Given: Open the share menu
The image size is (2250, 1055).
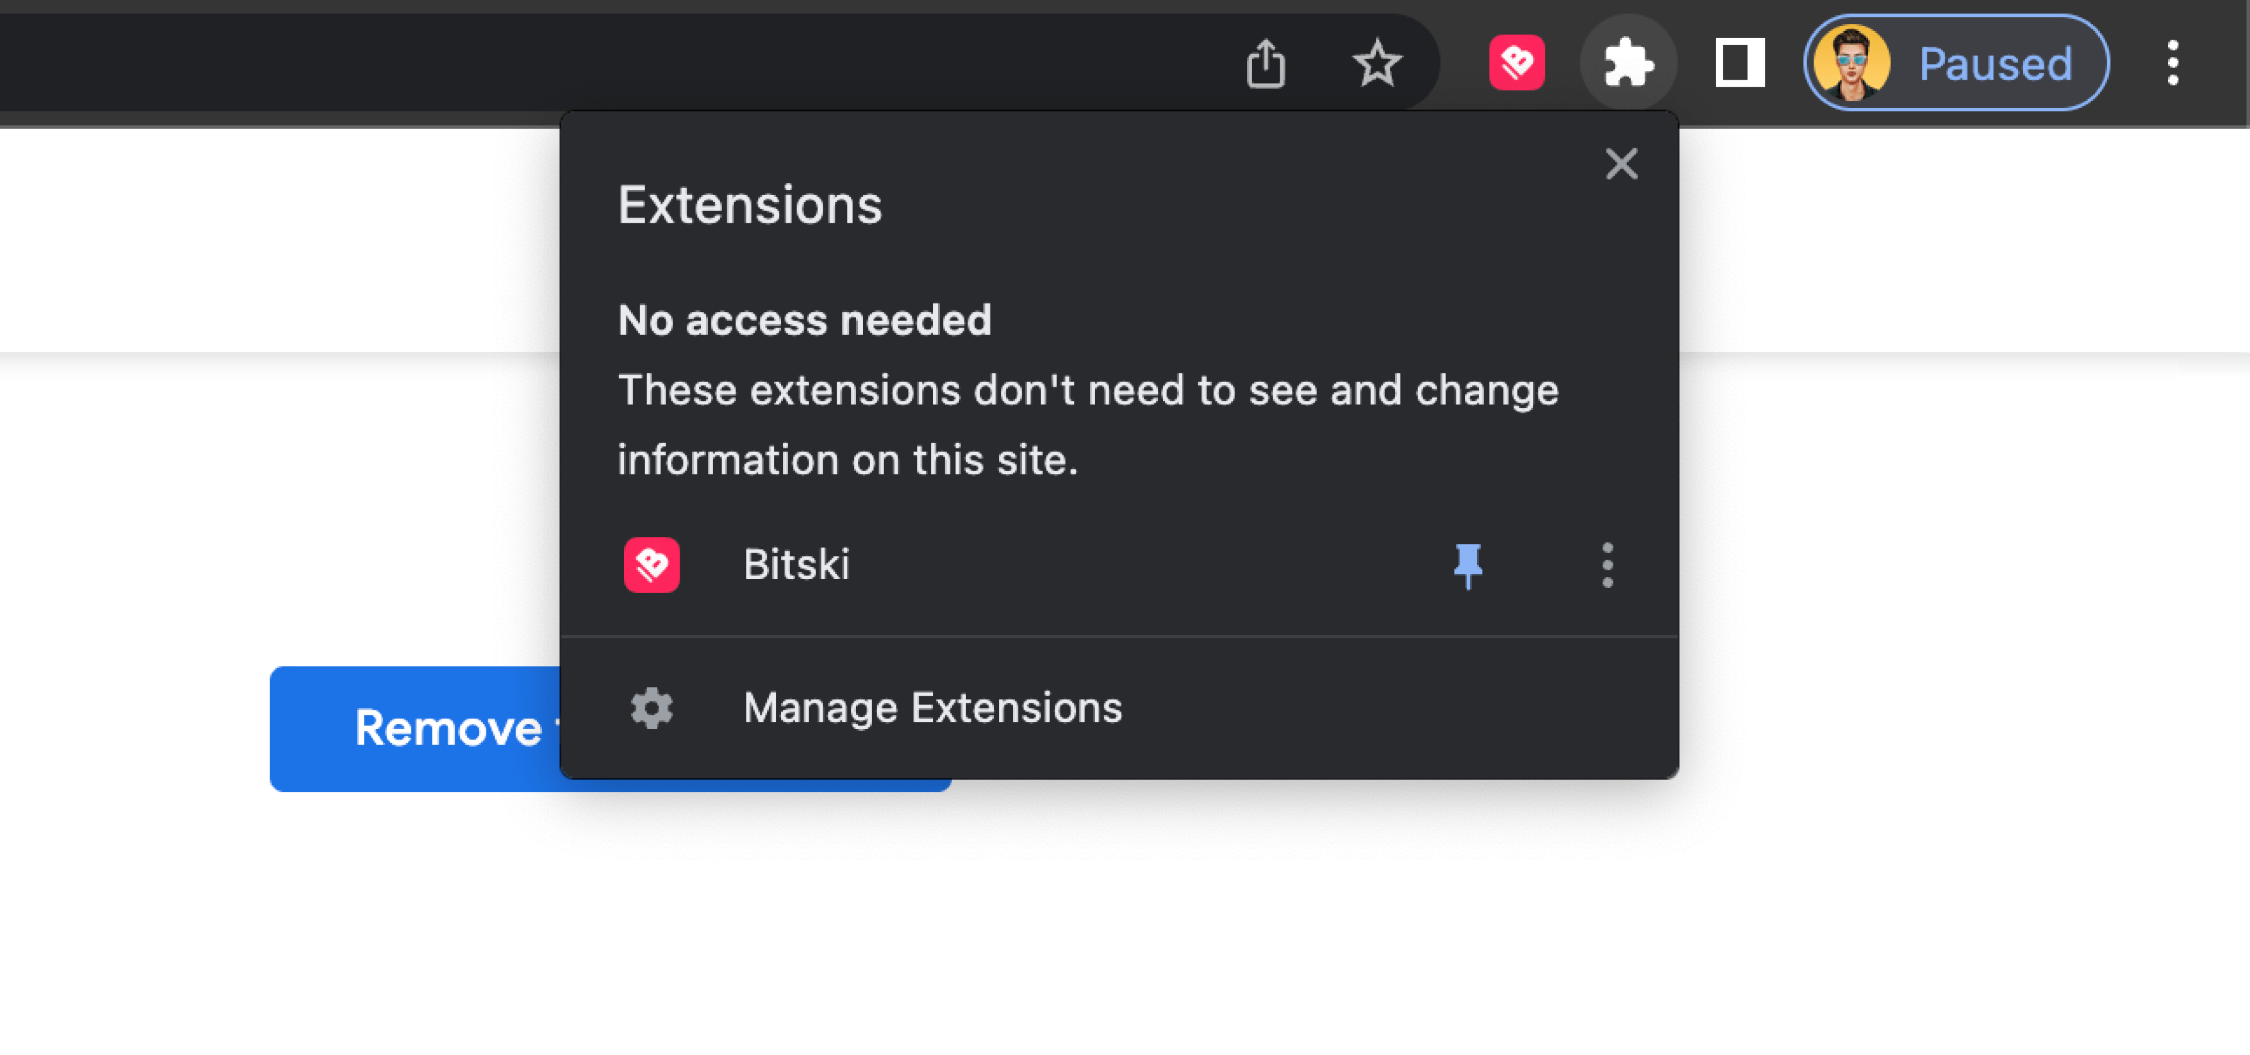Looking at the screenshot, I should coord(1266,62).
